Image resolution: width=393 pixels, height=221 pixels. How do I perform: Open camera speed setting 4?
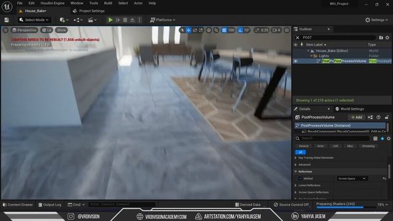point(276,30)
